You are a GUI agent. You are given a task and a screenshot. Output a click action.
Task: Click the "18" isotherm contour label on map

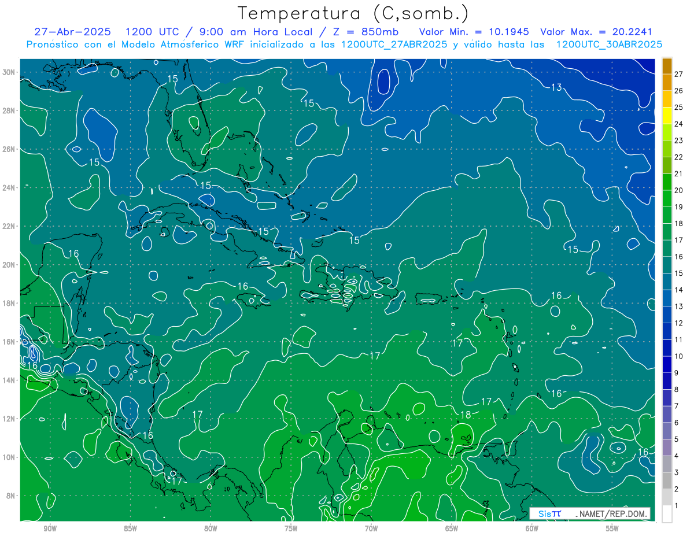(466, 415)
